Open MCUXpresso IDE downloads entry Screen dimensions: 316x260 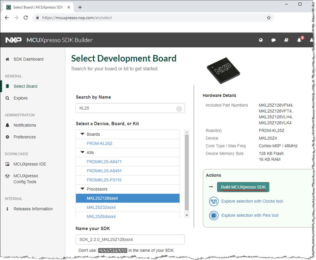click(30, 164)
